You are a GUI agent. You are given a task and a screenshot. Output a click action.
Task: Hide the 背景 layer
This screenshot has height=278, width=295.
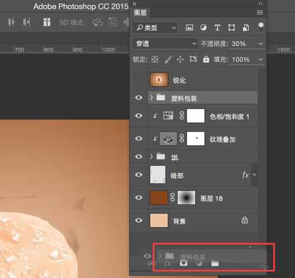[139, 220]
